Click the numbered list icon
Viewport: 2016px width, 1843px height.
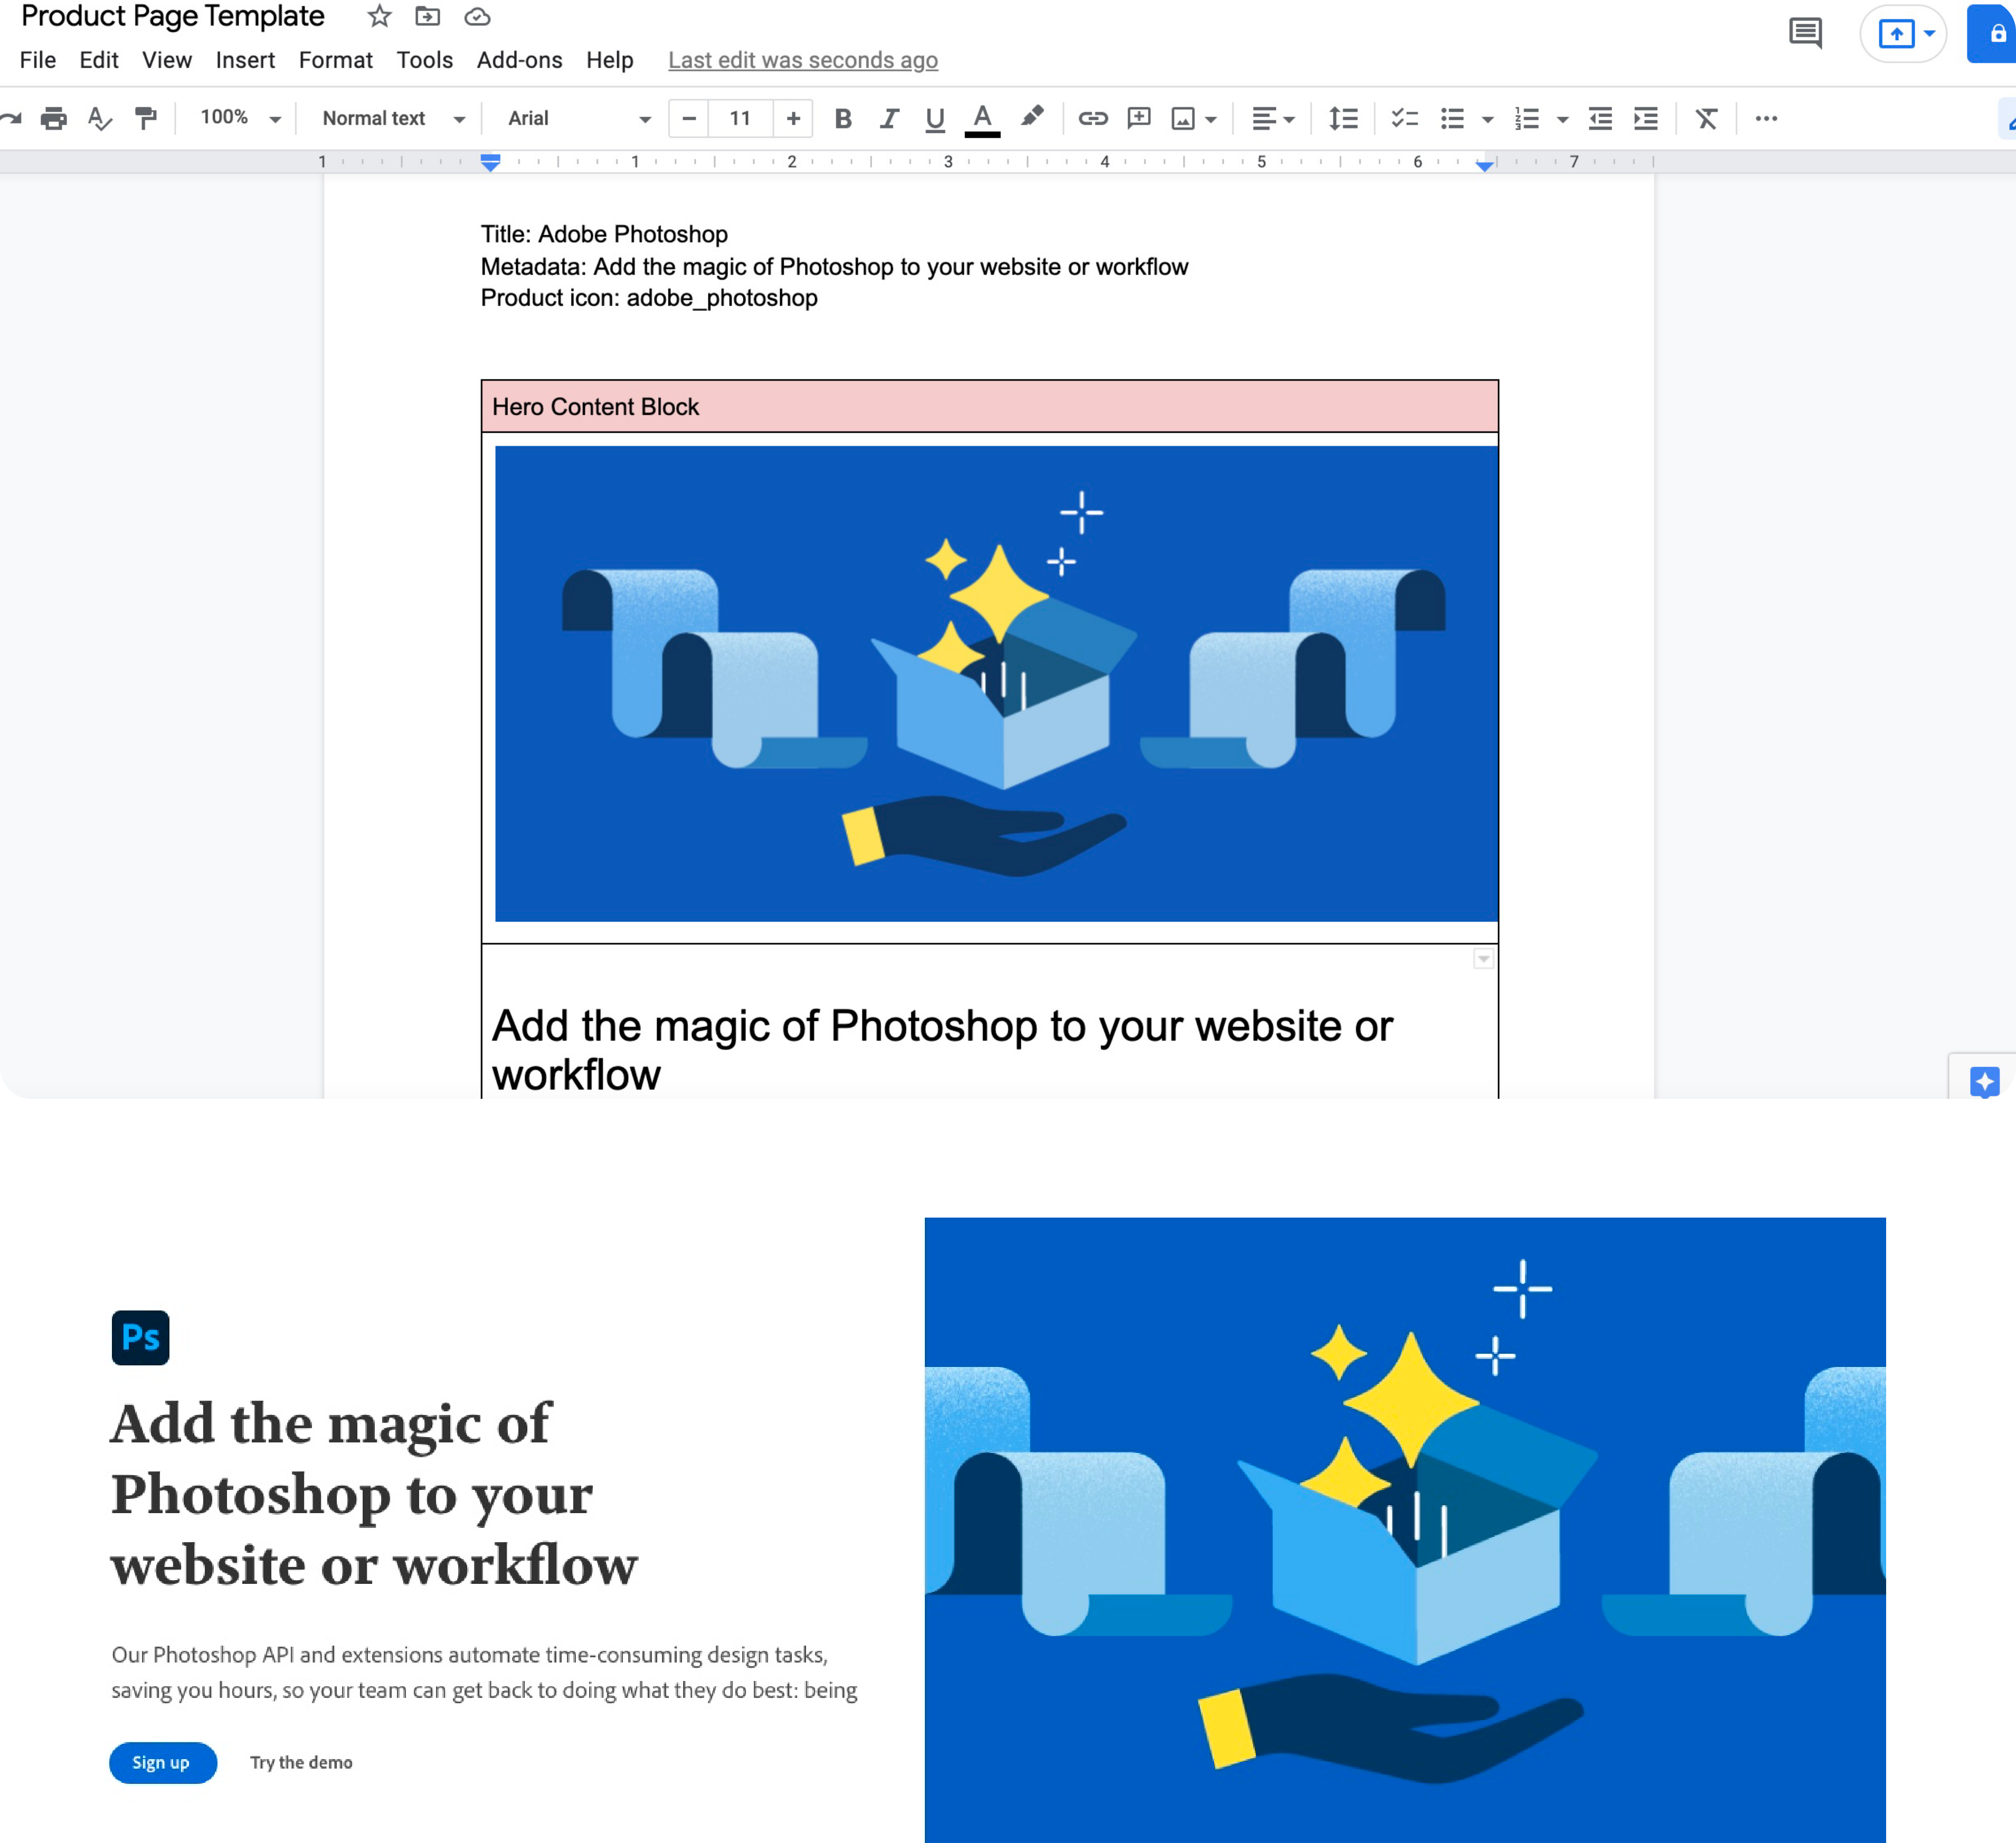(x=1526, y=118)
